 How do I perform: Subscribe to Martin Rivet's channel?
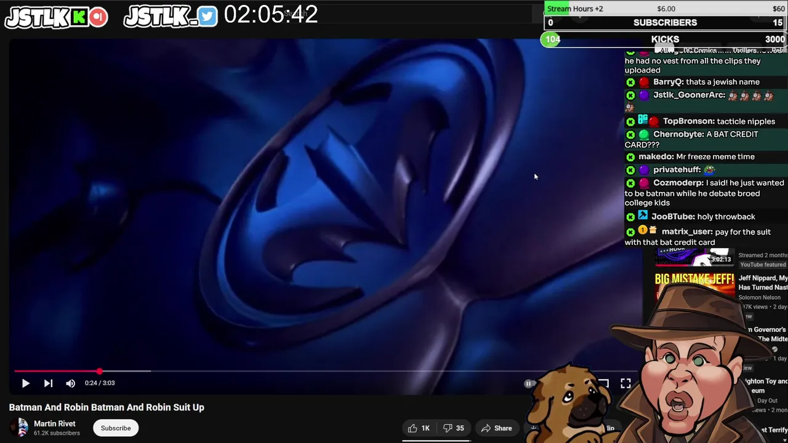click(x=116, y=428)
